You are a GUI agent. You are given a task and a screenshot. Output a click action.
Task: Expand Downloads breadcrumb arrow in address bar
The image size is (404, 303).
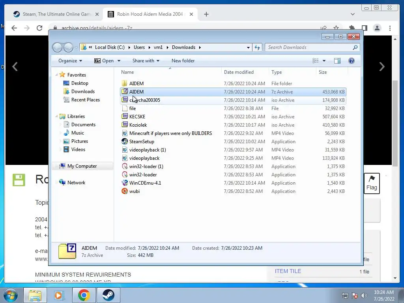(x=200, y=47)
